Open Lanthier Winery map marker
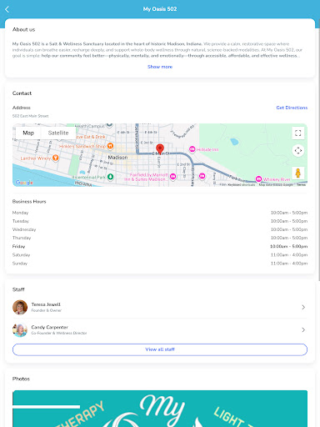Viewport: 320px width, 427px height. pos(56,158)
